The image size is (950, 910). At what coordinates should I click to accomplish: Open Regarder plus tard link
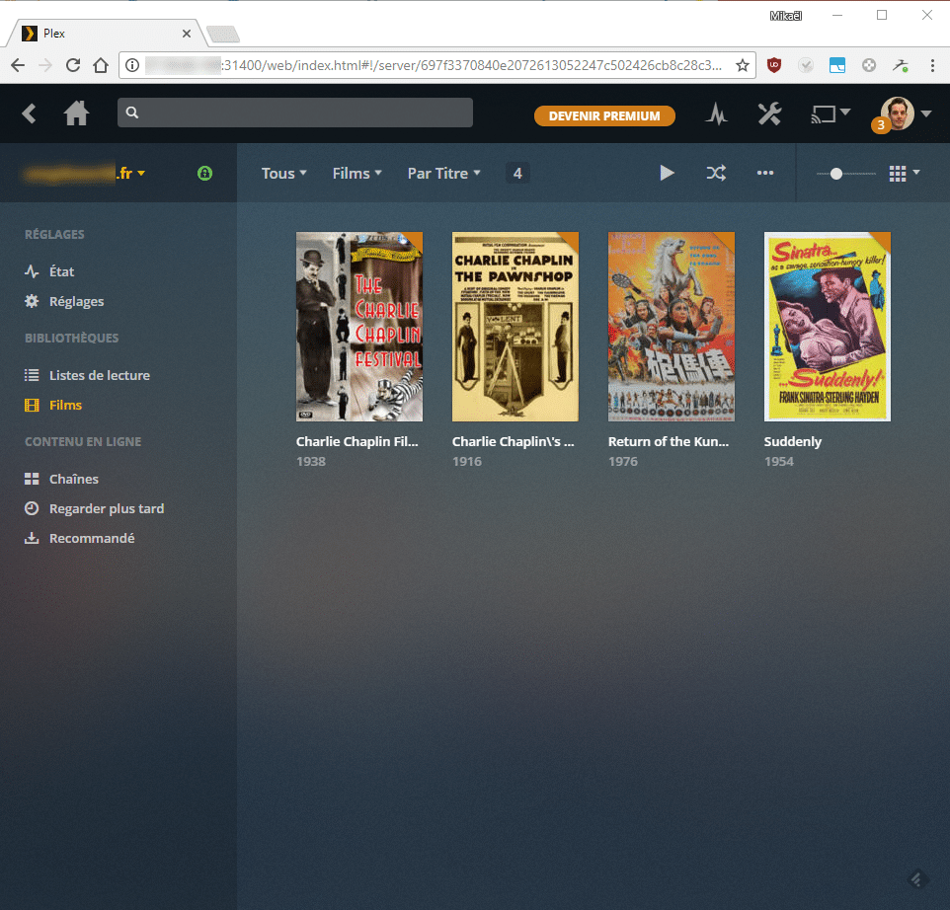[107, 508]
